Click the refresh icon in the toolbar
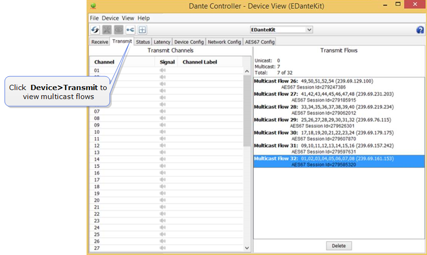The image size is (427, 255). pos(95,30)
